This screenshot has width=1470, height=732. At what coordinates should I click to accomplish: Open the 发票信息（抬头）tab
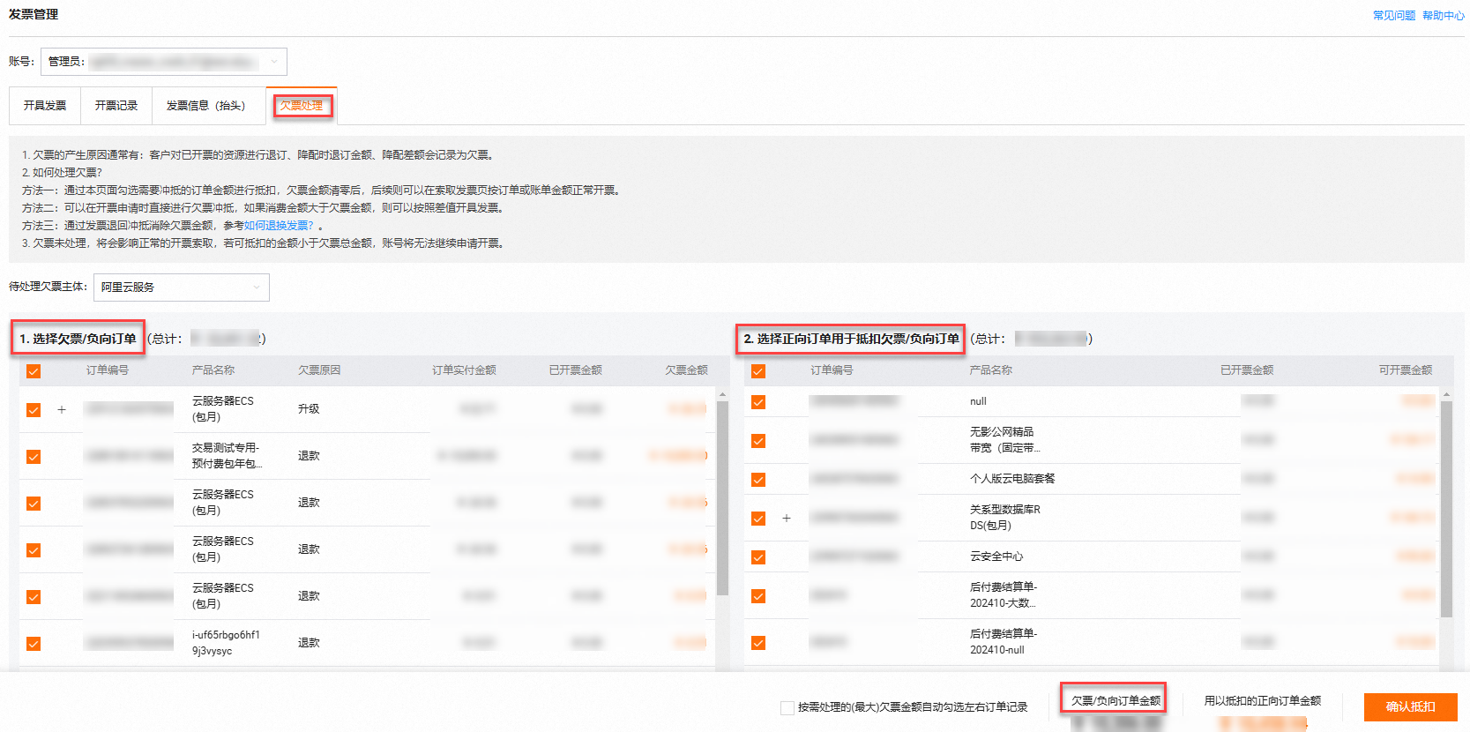point(208,106)
